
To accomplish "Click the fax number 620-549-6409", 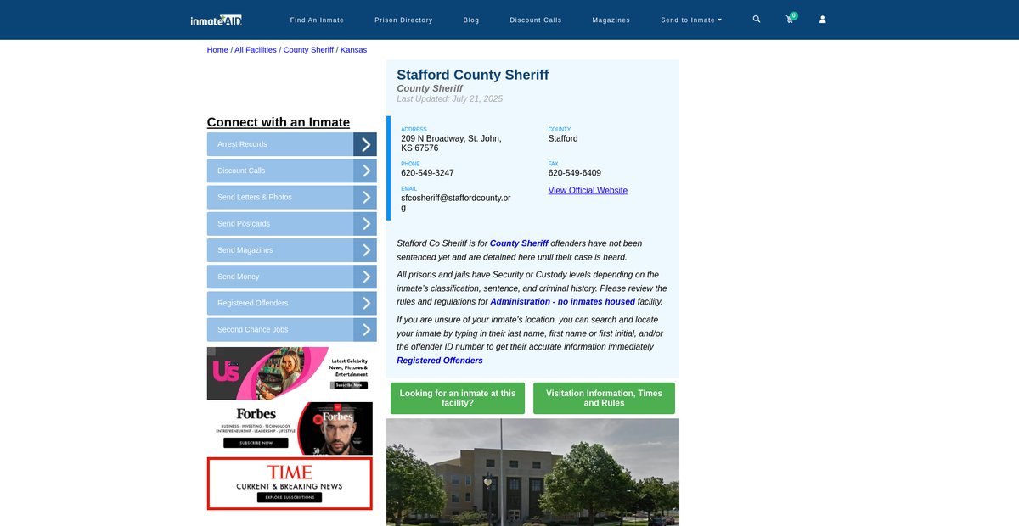I will pos(575,173).
